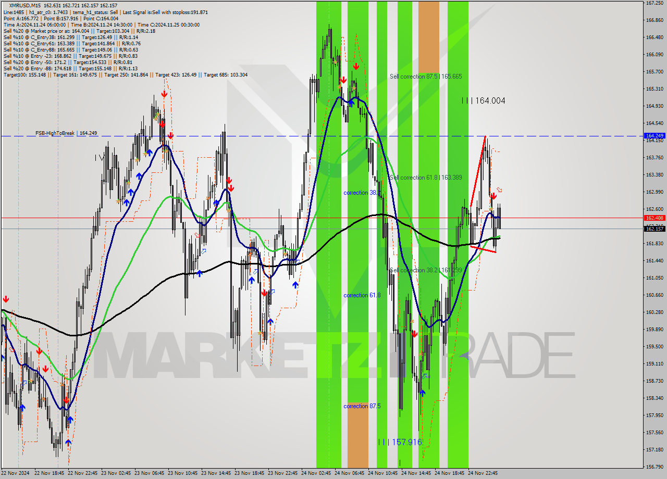Click the 157.180 price axis label
Image resolution: width=667 pixels, height=479 pixels.
pos(654,450)
